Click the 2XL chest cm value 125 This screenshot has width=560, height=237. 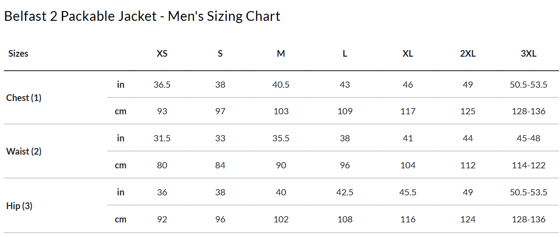pyautogui.click(x=468, y=111)
